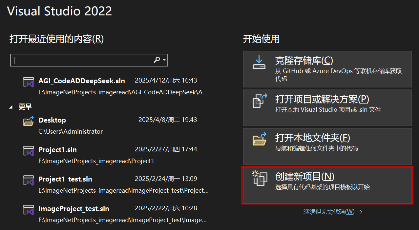
Task: Click the date 2025/2/27/周四 17:44
Action: (x=166, y=149)
